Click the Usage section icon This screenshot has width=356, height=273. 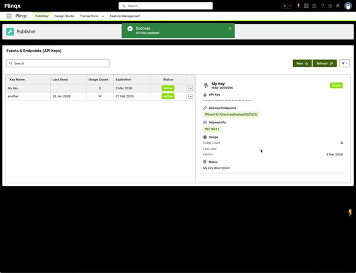pos(205,137)
